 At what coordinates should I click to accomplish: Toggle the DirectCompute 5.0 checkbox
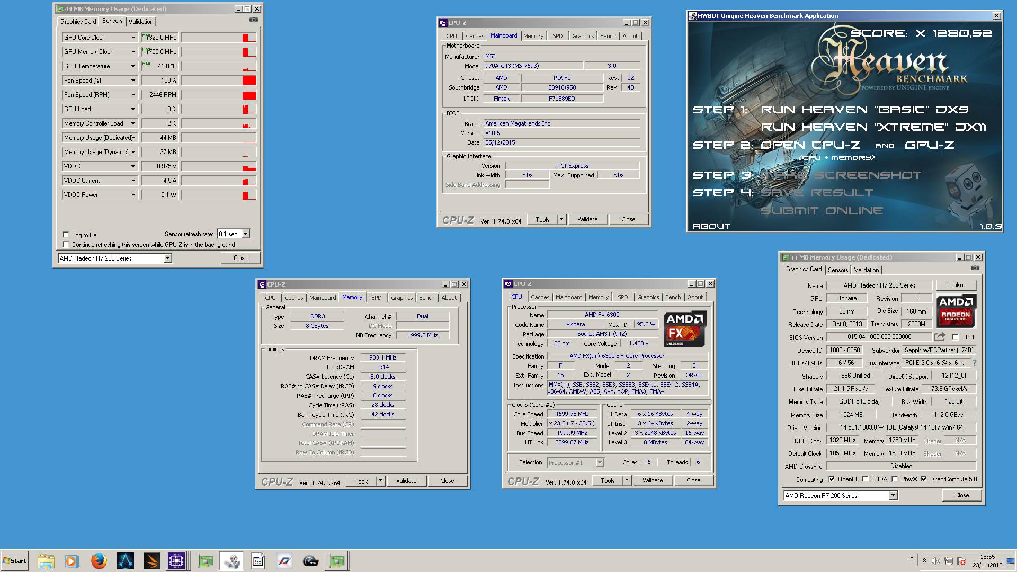(x=924, y=479)
